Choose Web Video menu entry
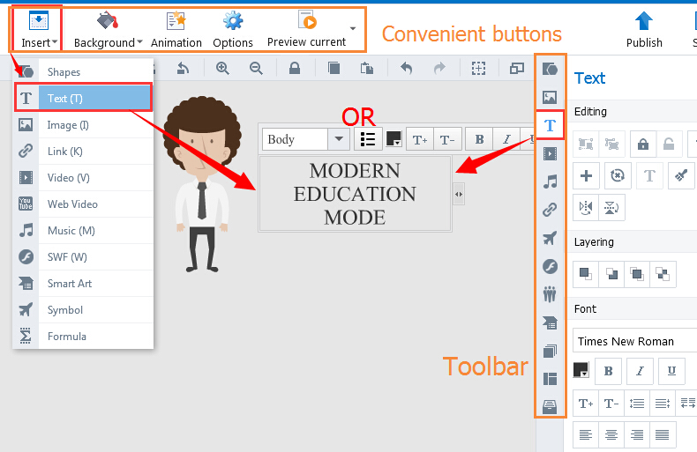The width and height of the screenshot is (697, 452). pos(83,204)
